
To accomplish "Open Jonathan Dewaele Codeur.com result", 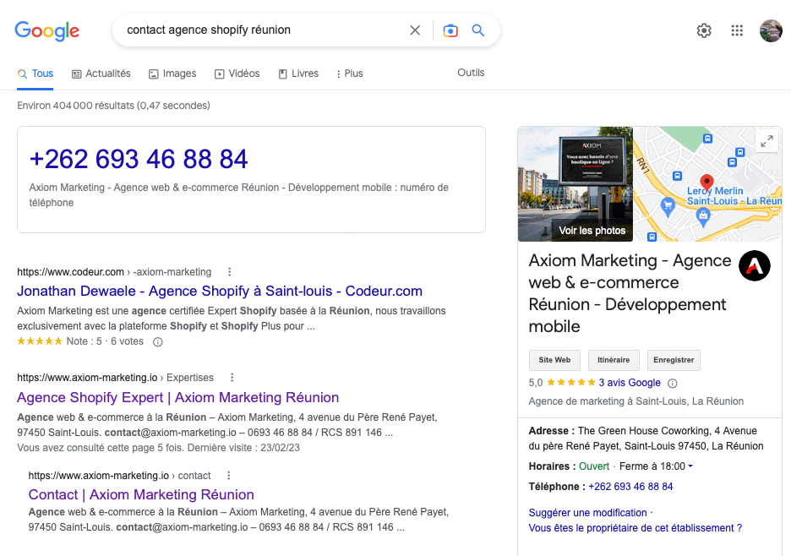I will [x=220, y=292].
